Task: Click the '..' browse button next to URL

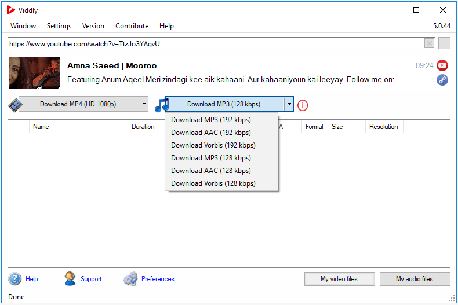Action: pos(444,44)
